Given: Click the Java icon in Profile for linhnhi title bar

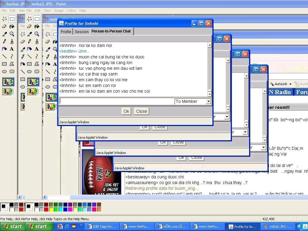Looking at the screenshot, I should [x=61, y=23].
